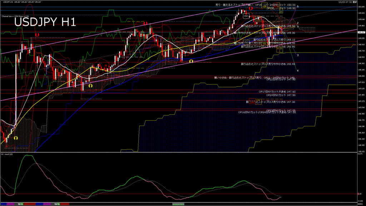Select the 10/15 date marker on the session bar

21,204
